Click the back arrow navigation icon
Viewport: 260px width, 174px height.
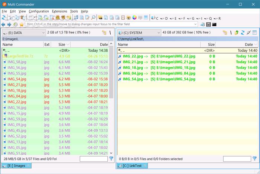tap(3, 25)
